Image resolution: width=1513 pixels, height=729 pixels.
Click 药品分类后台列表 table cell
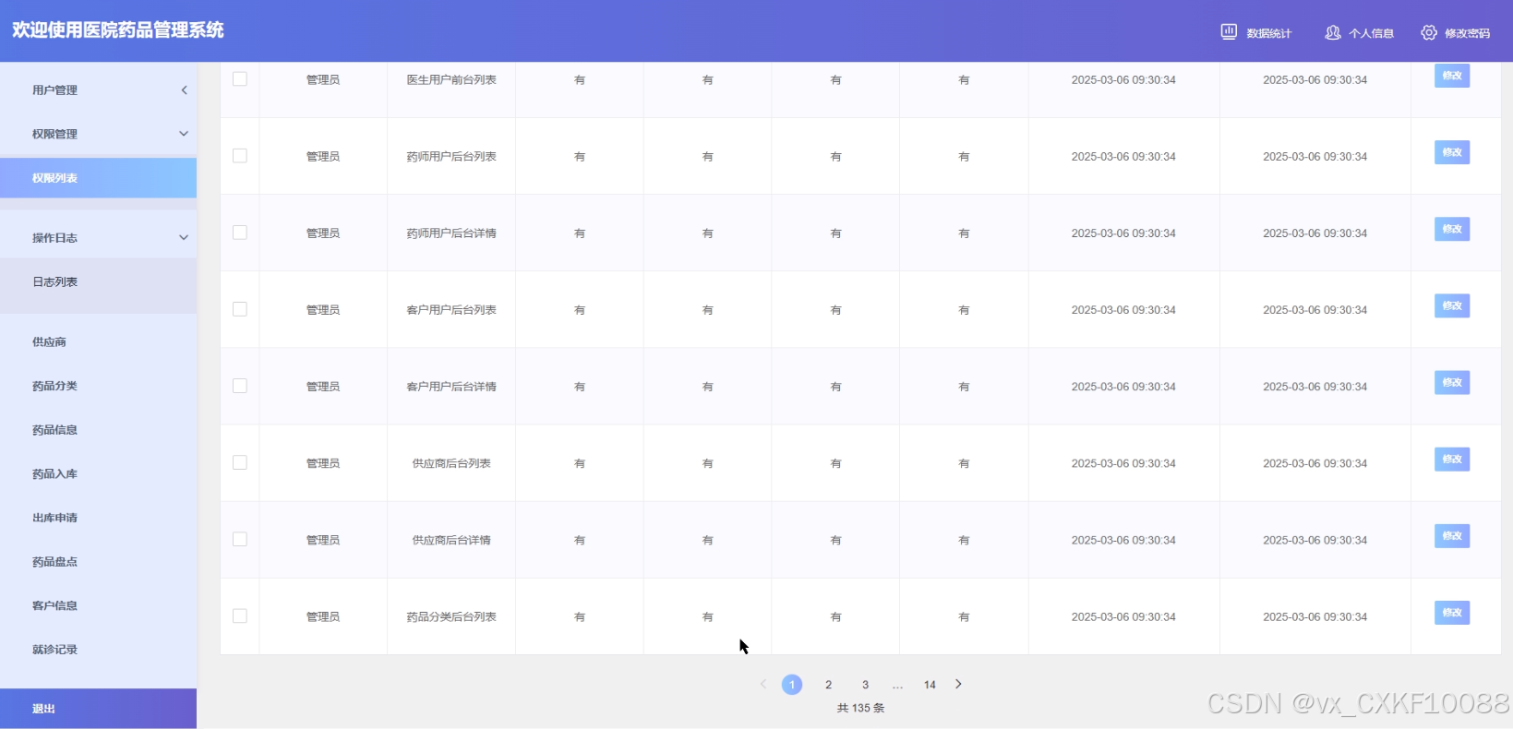[x=451, y=616]
